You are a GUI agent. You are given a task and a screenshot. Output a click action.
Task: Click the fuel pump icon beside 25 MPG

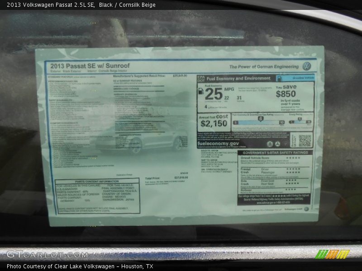coord(201,91)
